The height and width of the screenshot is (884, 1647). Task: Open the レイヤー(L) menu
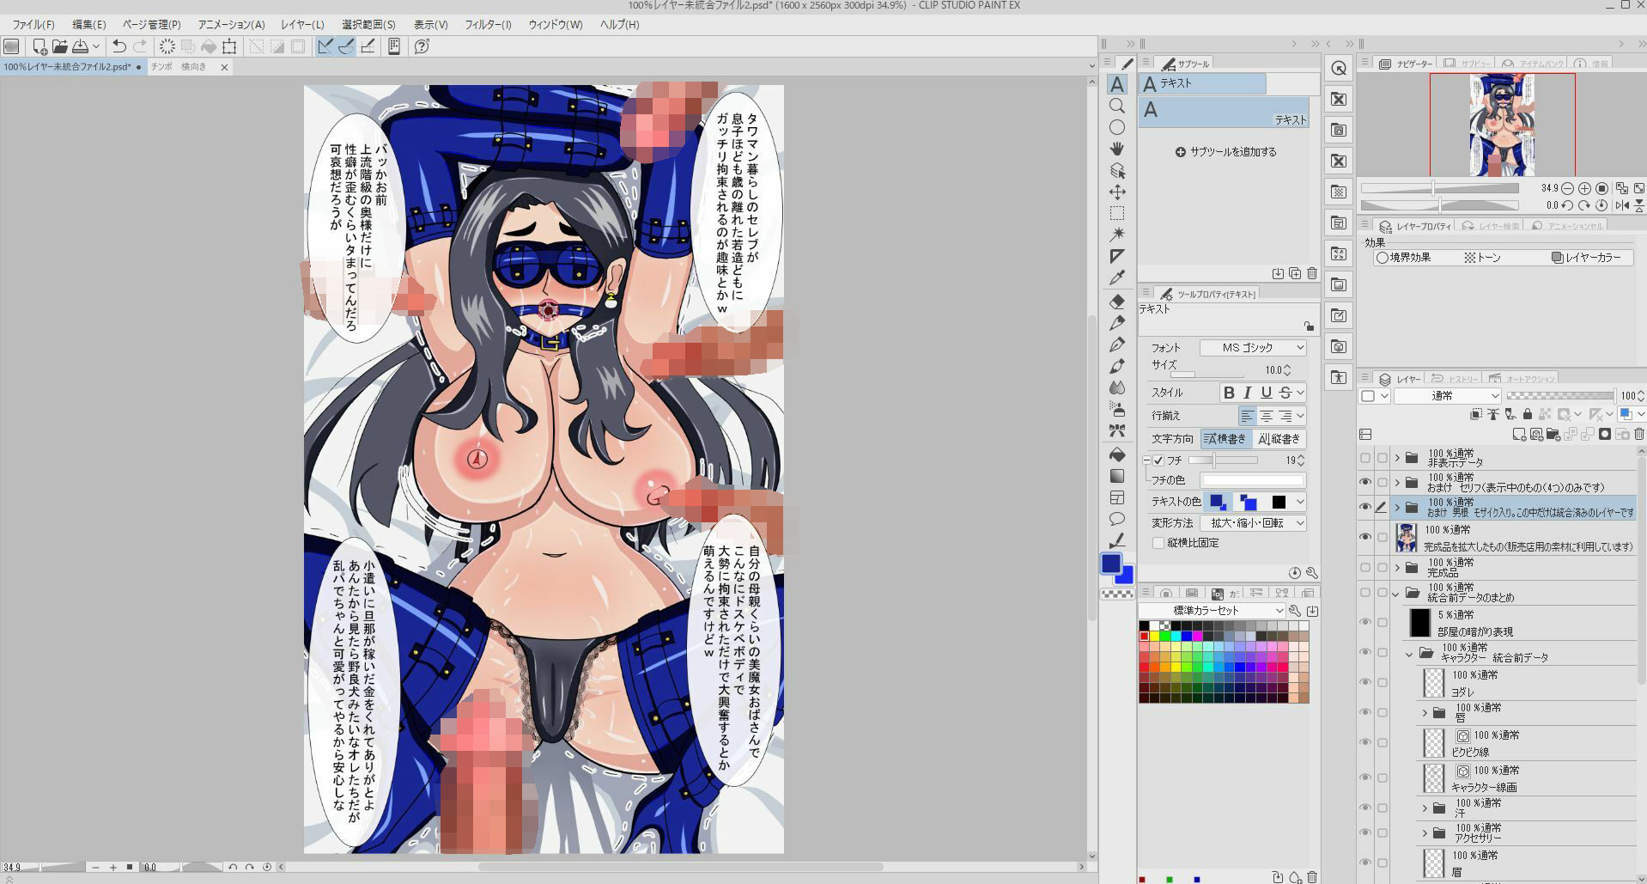(302, 25)
